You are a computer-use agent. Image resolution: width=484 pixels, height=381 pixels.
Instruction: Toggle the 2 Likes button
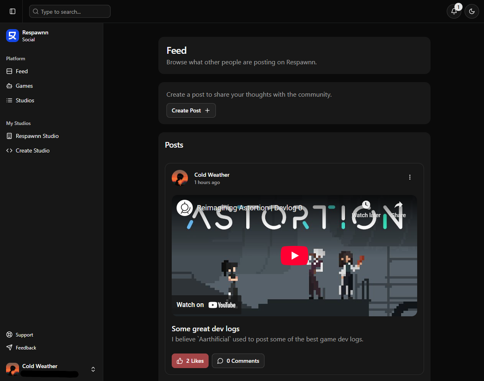coord(190,361)
